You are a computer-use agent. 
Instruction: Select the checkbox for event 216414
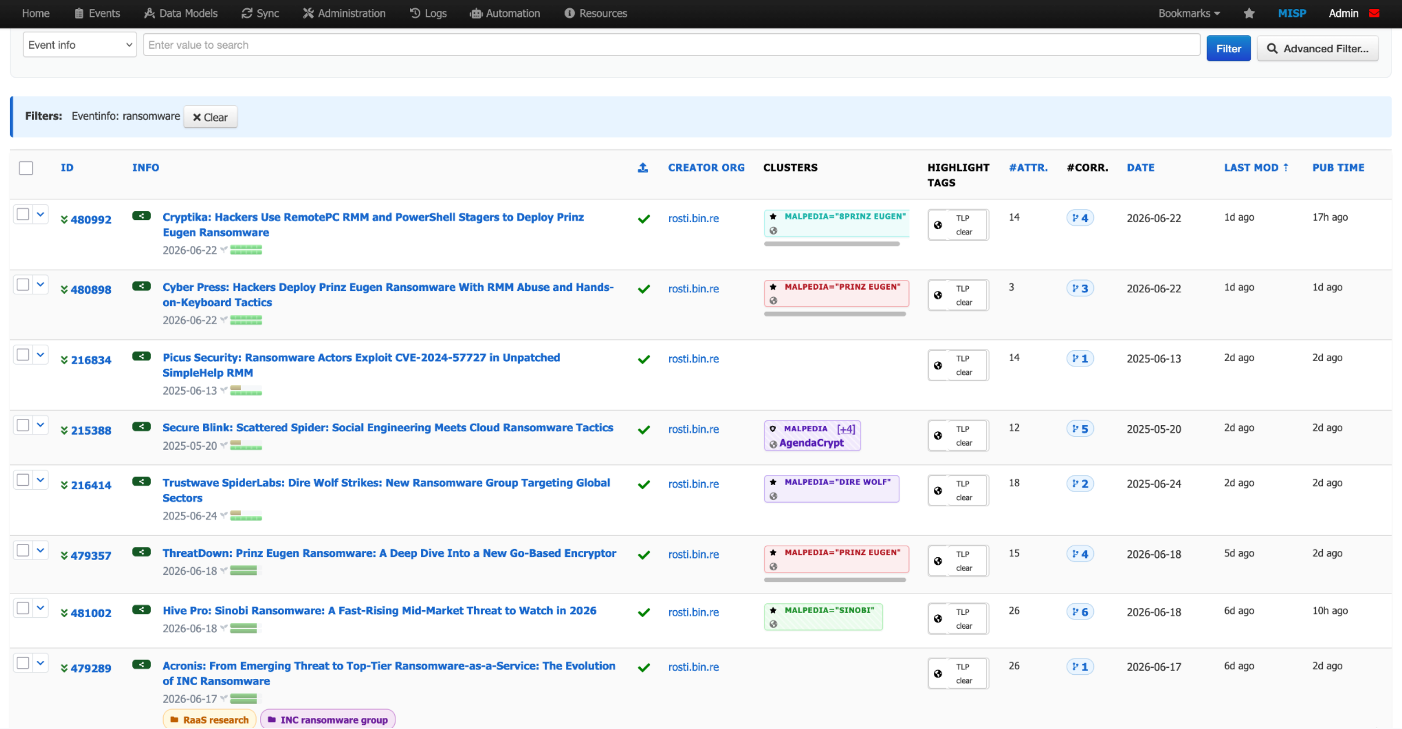tap(23, 480)
